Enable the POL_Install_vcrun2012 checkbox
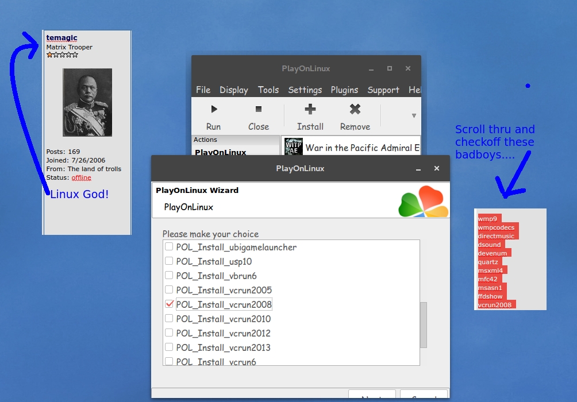 (169, 333)
